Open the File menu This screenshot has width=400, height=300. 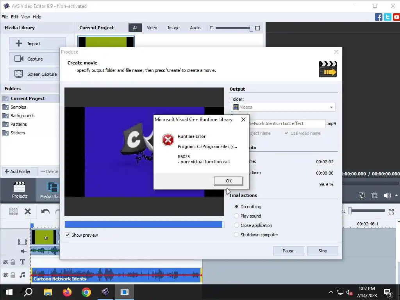tap(5, 17)
